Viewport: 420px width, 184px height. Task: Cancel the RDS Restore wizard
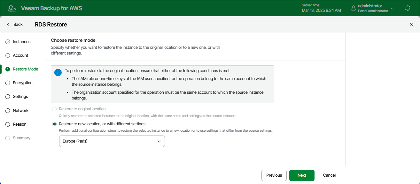pyautogui.click(x=329, y=175)
